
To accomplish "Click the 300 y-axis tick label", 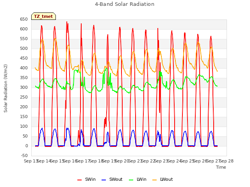I will [x=24, y=87].
